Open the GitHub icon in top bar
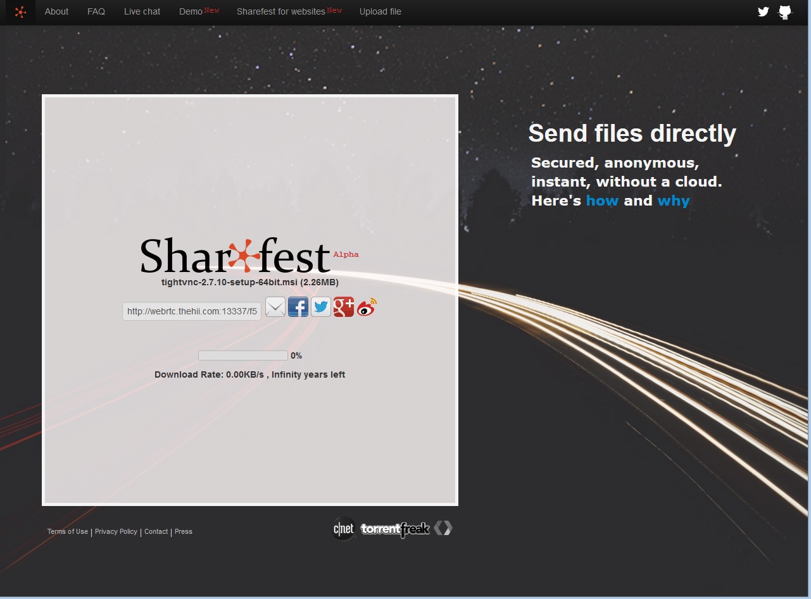This screenshot has height=599, width=811. 785,12
